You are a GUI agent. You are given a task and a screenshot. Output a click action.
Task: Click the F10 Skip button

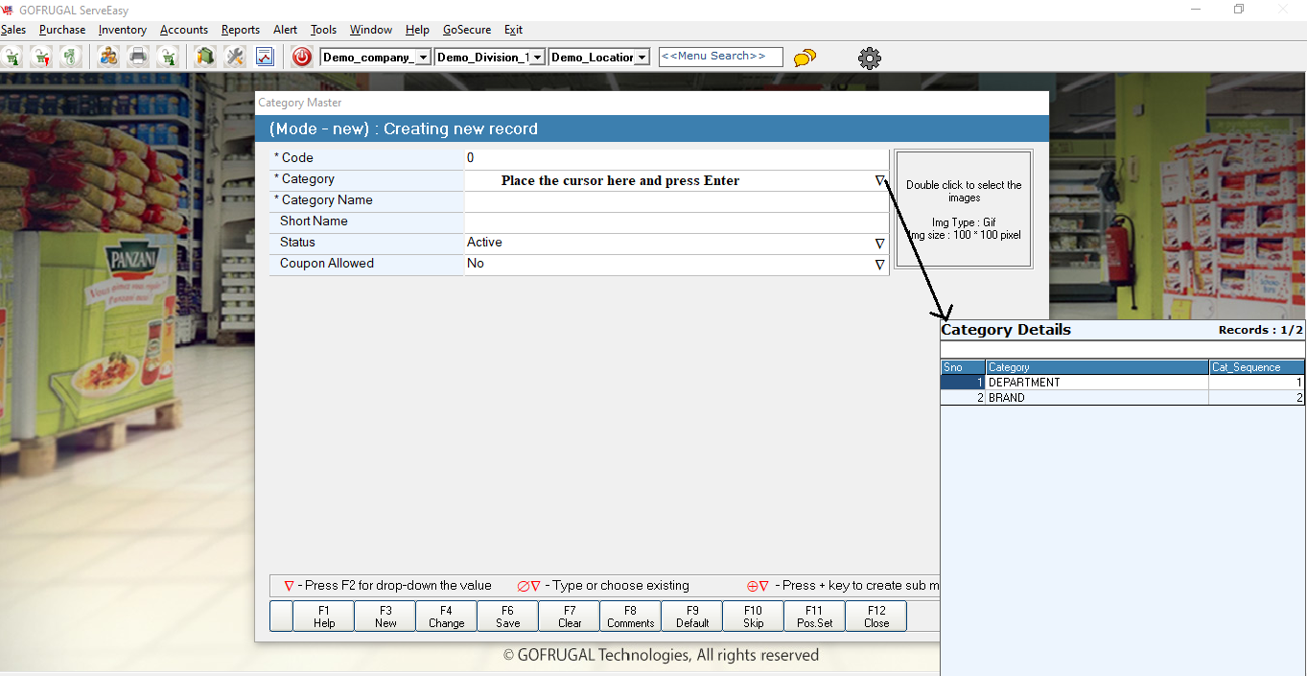tap(754, 617)
